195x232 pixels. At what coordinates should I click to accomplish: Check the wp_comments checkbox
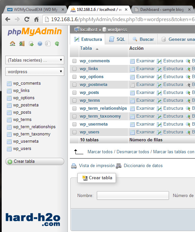click(x=74, y=61)
